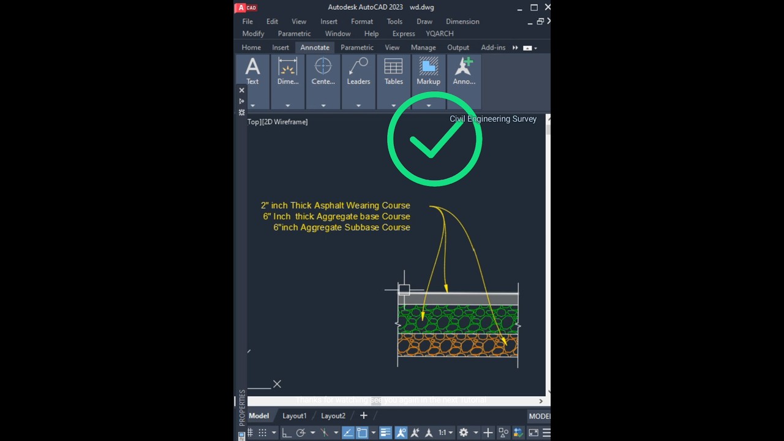Switch to the Manage ribbon tab

423,47
